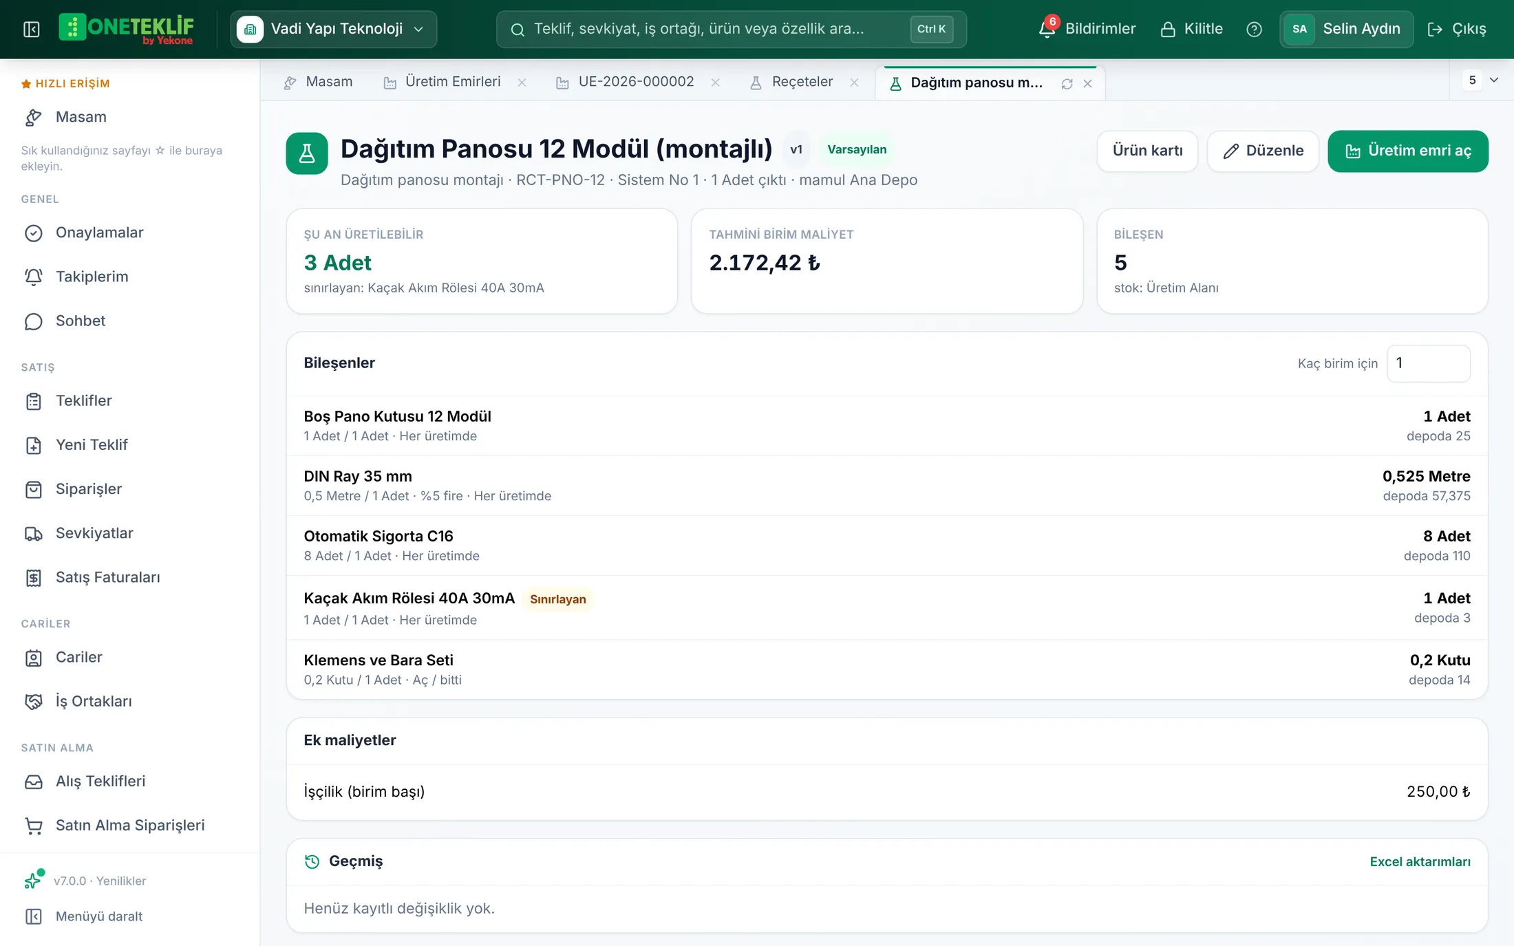Viewport: 1514px width, 946px height.
Task: Open Siparişler in sidebar
Action: [129, 488]
